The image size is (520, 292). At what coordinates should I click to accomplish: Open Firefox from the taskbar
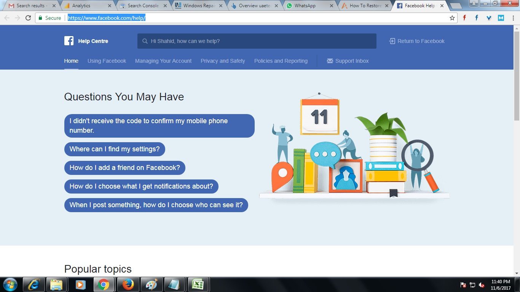[x=128, y=284]
